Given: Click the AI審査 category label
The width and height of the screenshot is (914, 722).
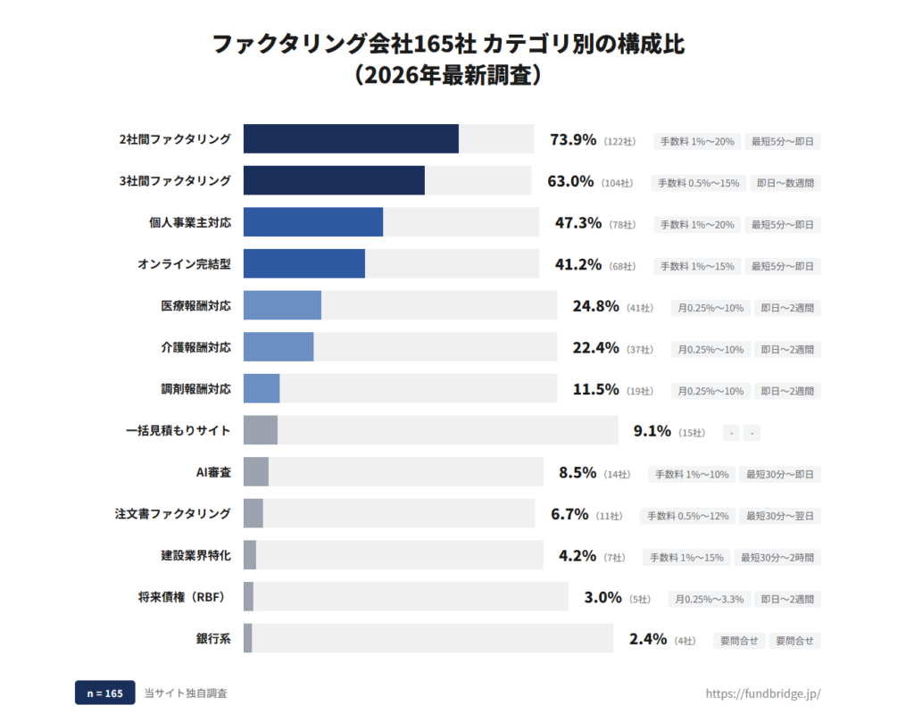Looking at the screenshot, I should pyautogui.click(x=213, y=472).
